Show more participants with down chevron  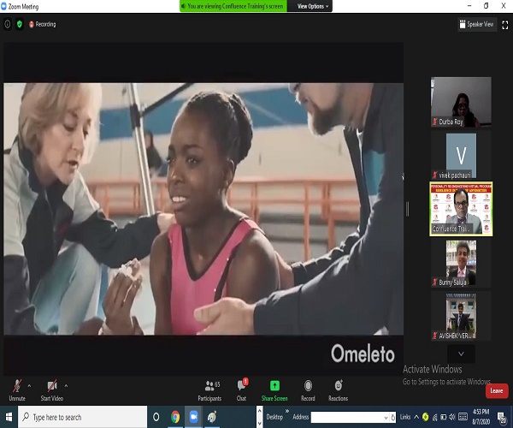(461, 354)
